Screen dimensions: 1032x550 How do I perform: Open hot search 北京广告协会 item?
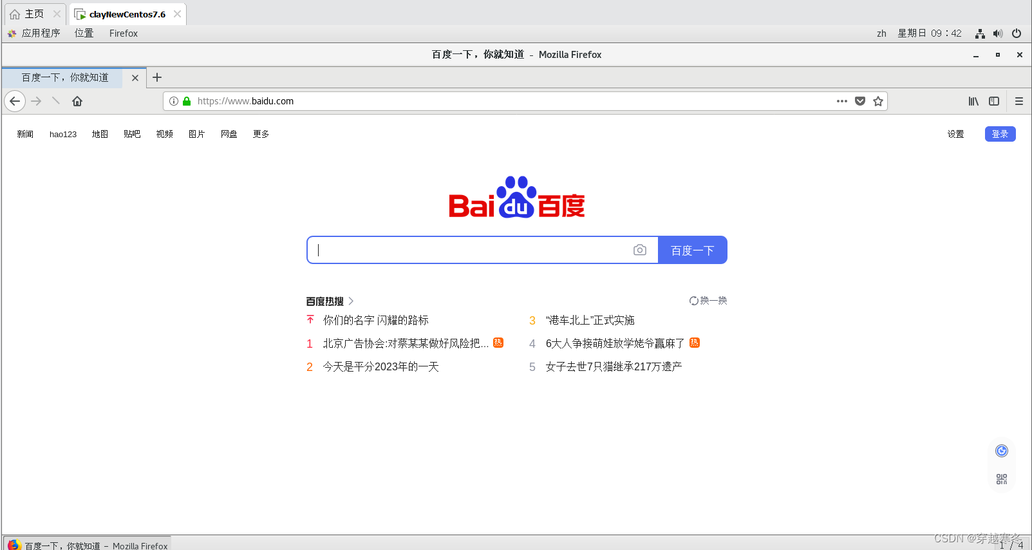[x=406, y=343]
